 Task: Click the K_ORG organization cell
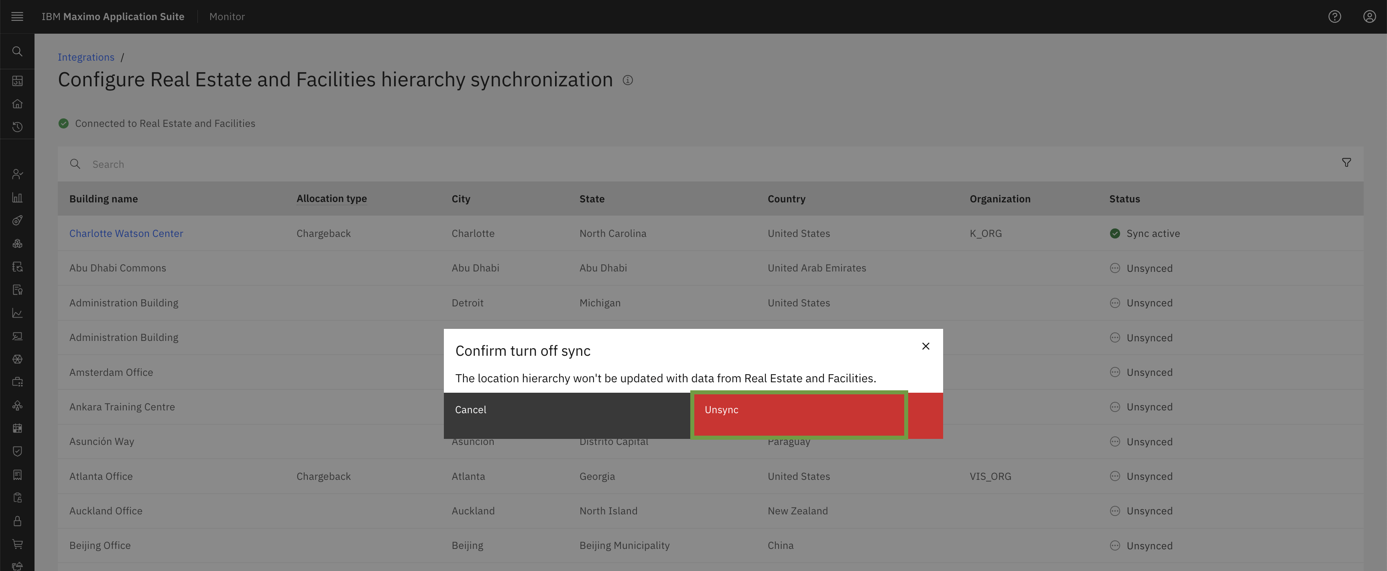(985, 233)
